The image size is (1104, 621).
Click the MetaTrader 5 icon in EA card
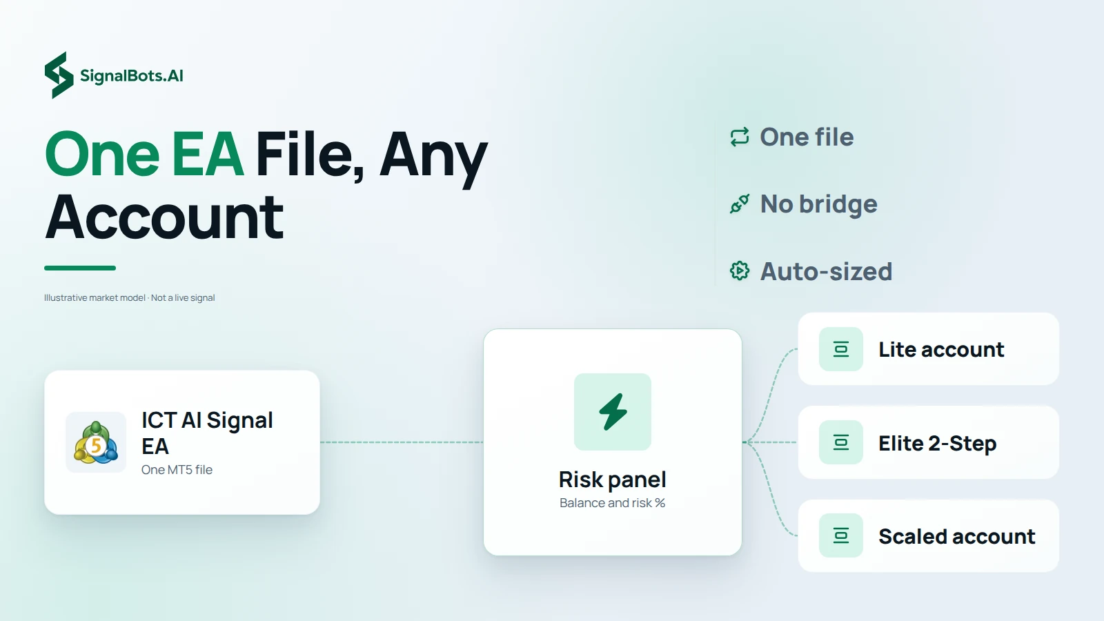point(96,442)
